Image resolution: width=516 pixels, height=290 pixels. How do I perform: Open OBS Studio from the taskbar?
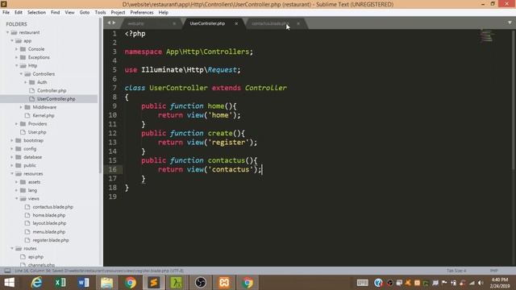tap(201, 283)
